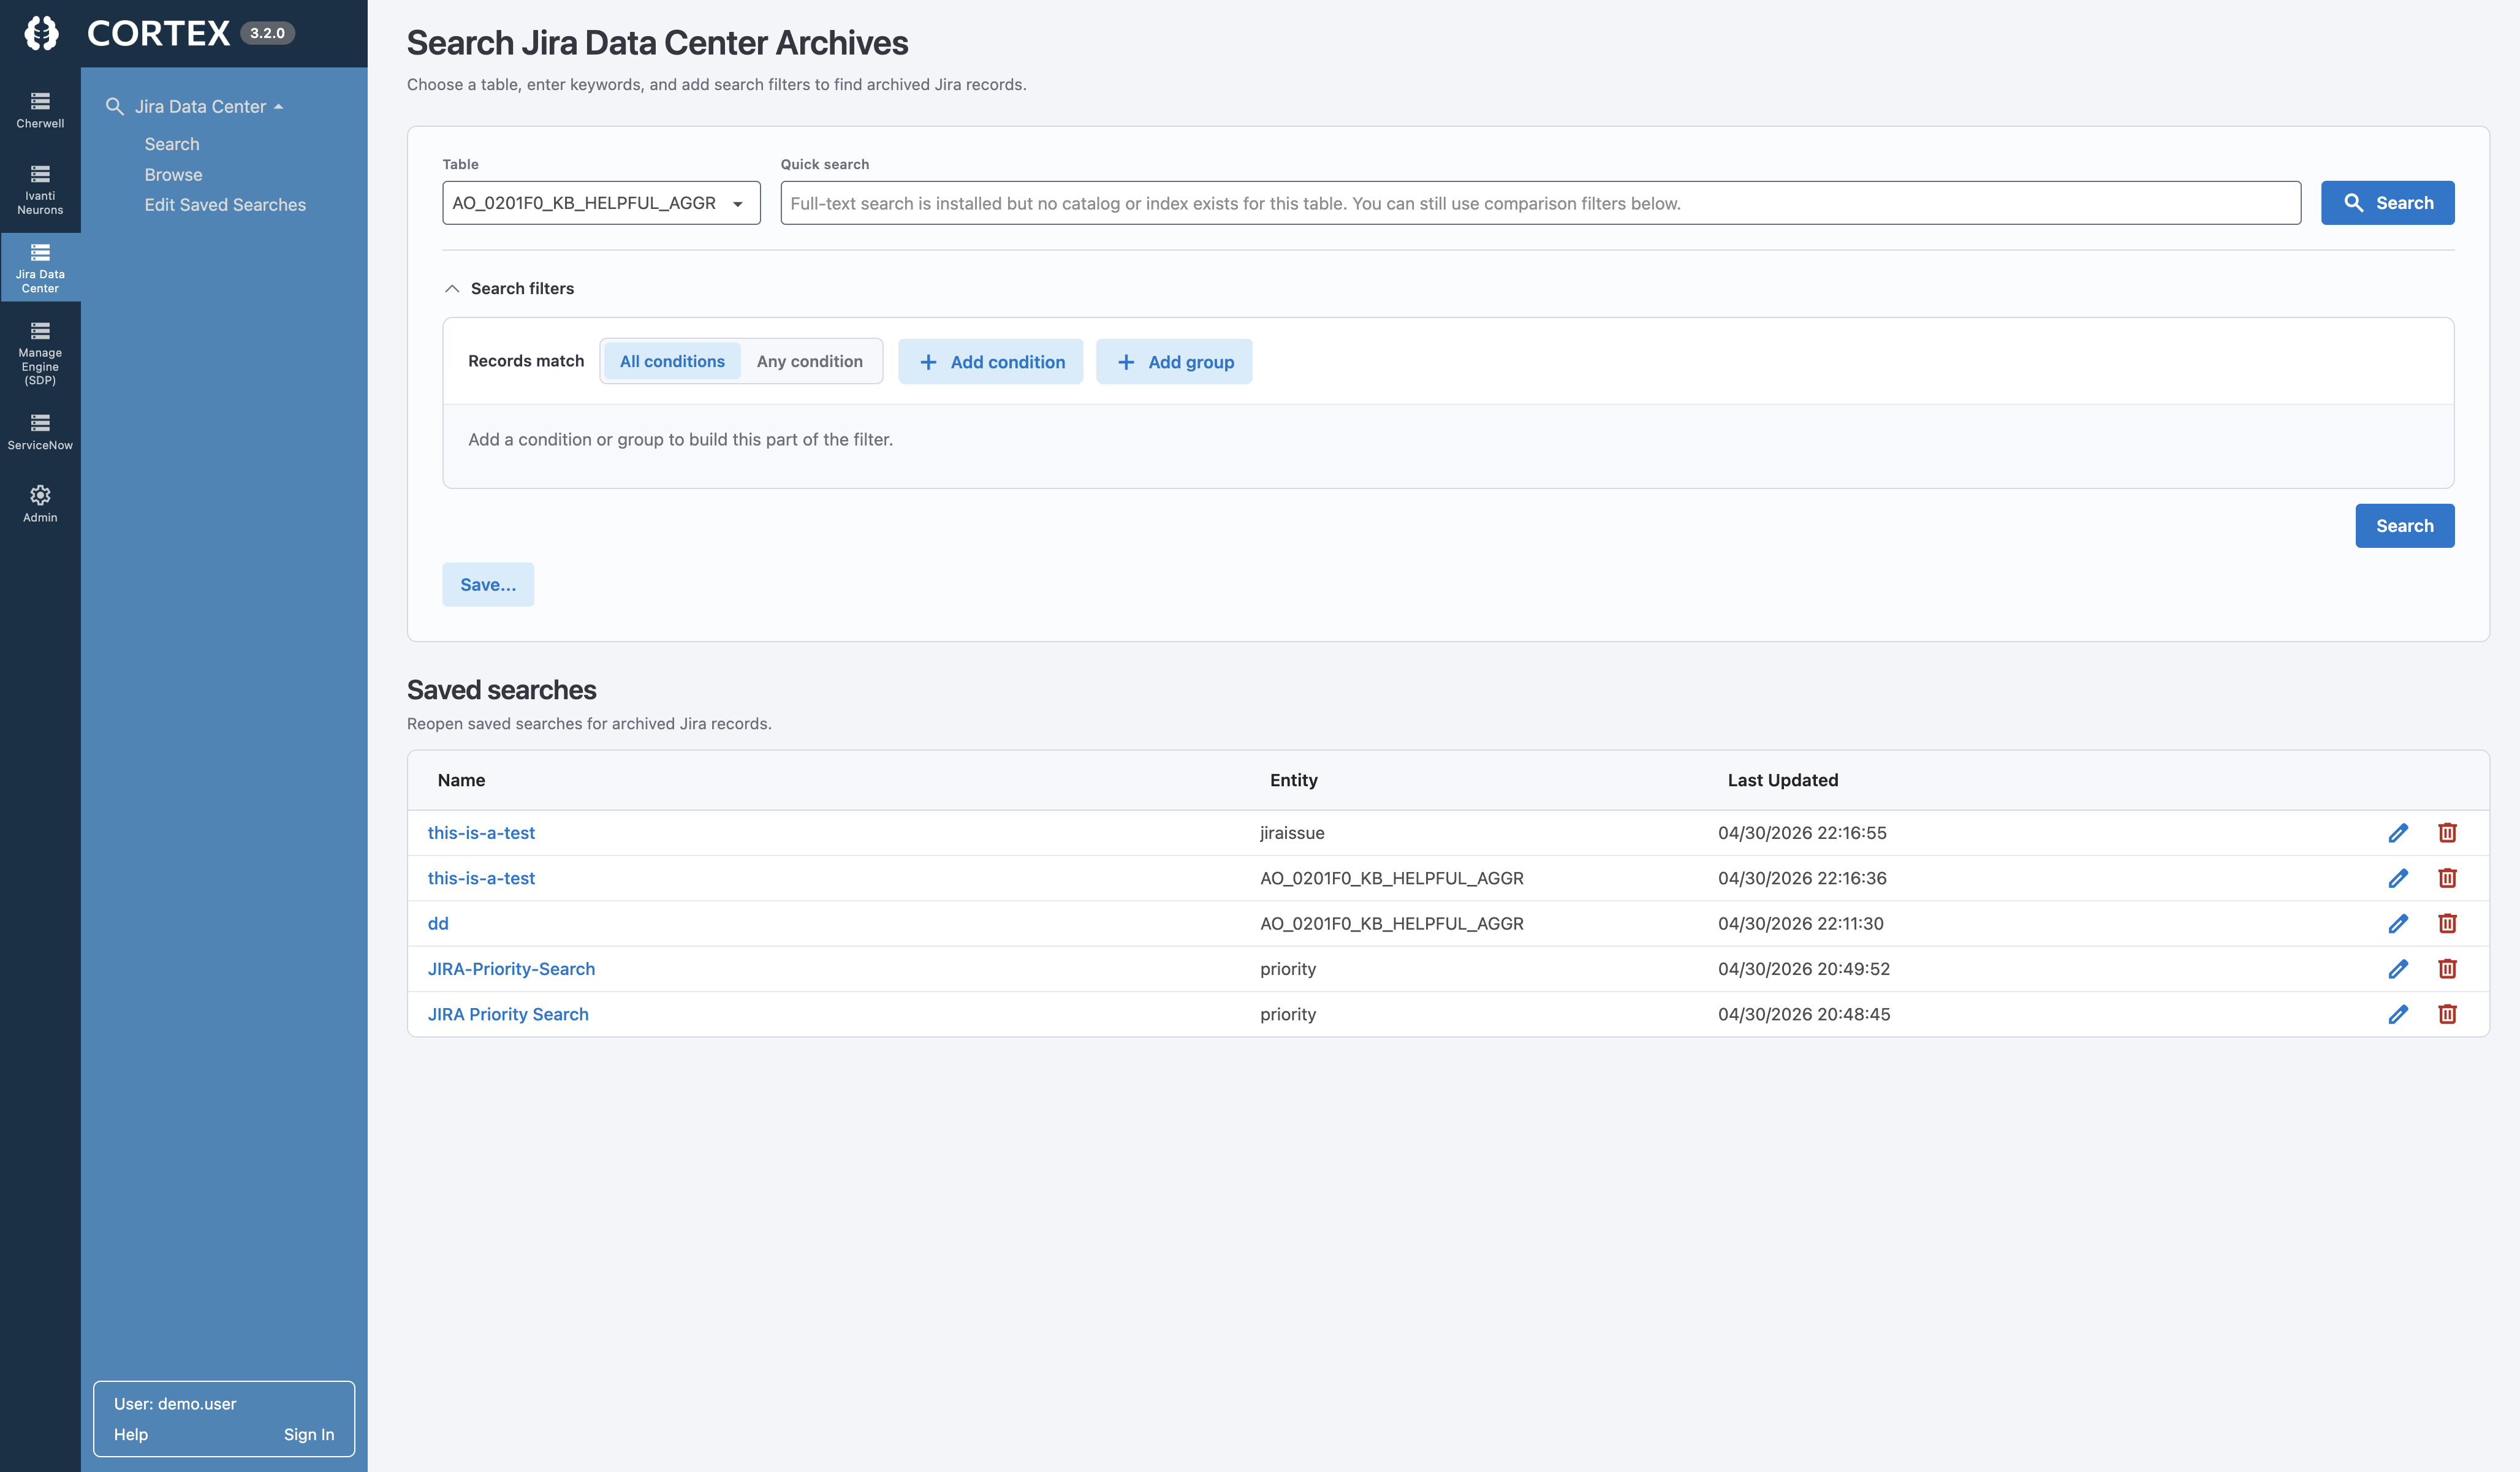Click the Help link
Viewport: 2520px width, 1472px height.
[131, 1434]
